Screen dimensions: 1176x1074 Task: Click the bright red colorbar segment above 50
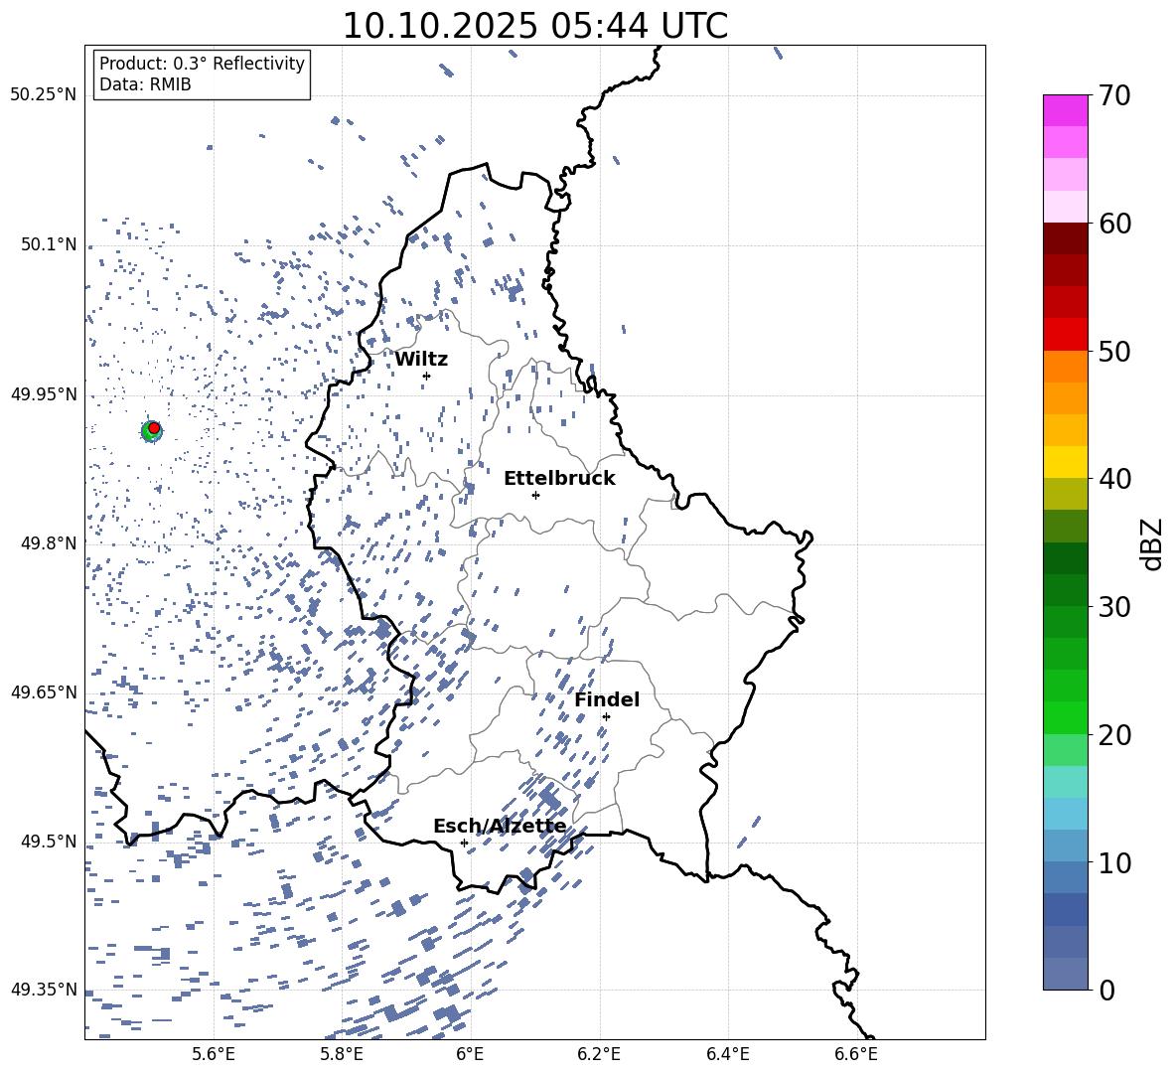click(1065, 335)
